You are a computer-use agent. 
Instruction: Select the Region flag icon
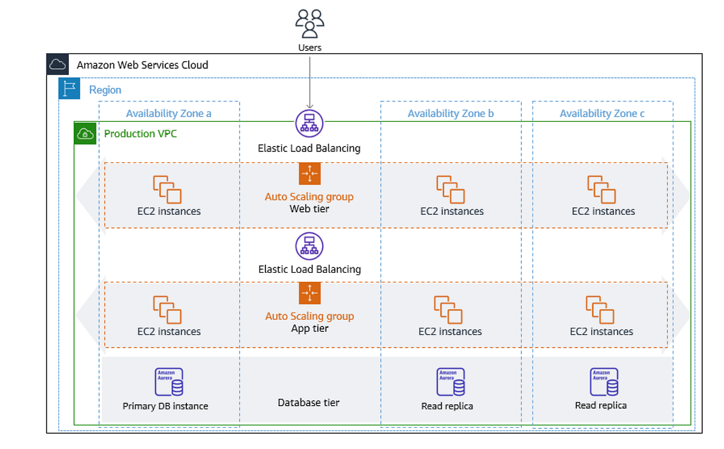point(68,89)
